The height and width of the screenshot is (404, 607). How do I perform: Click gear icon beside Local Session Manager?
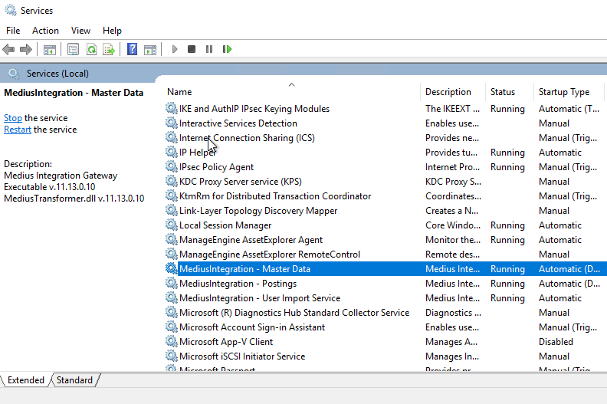click(x=171, y=225)
